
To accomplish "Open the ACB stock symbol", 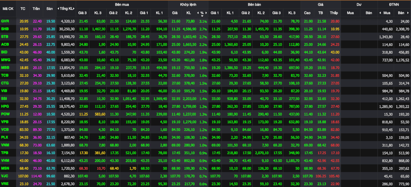I will tap(5, 44).
